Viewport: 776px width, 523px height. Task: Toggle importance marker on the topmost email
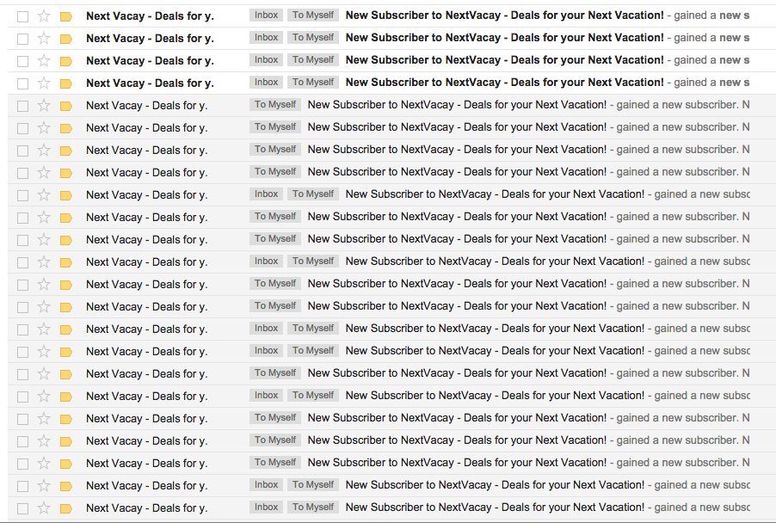point(66,17)
